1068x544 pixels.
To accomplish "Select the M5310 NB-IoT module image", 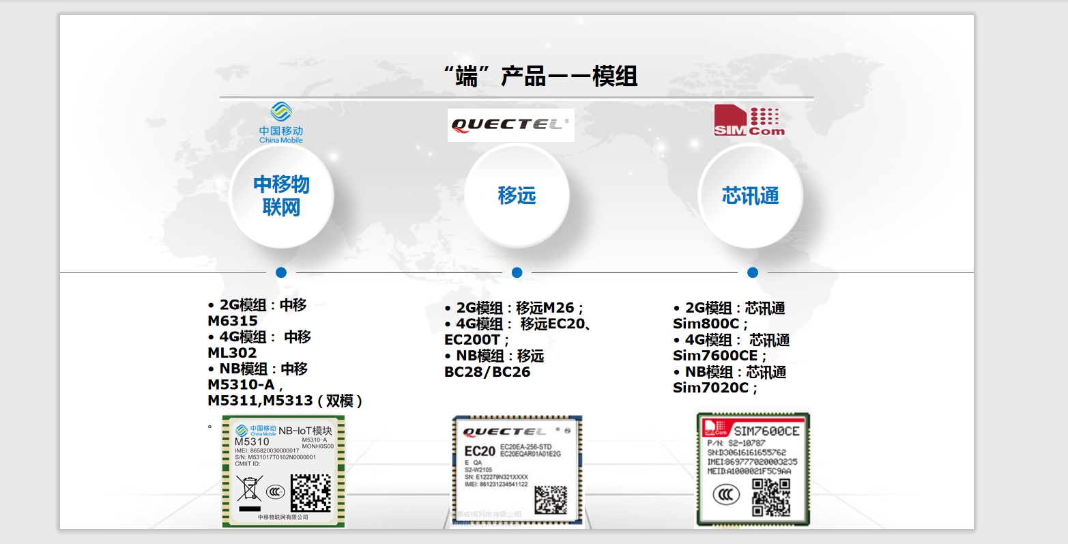I will (283, 471).
